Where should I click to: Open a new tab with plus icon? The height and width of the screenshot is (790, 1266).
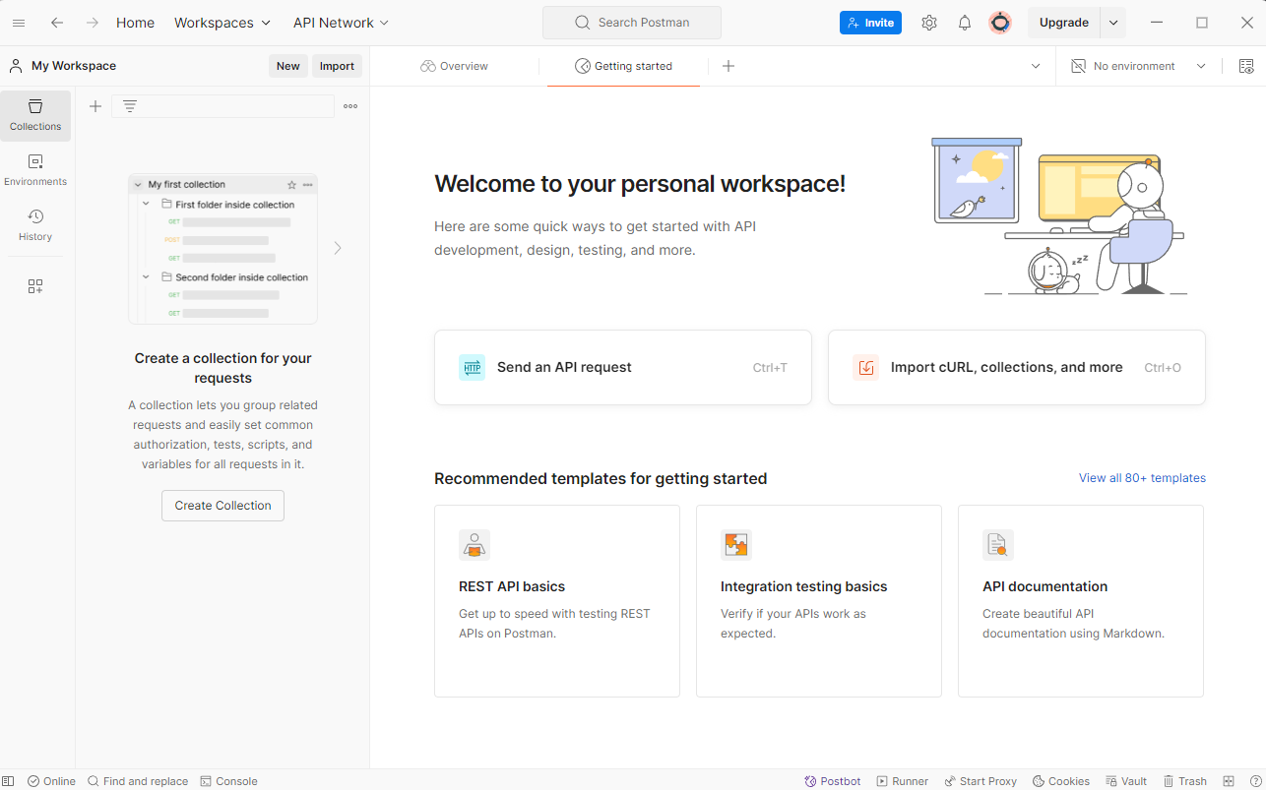728,66
